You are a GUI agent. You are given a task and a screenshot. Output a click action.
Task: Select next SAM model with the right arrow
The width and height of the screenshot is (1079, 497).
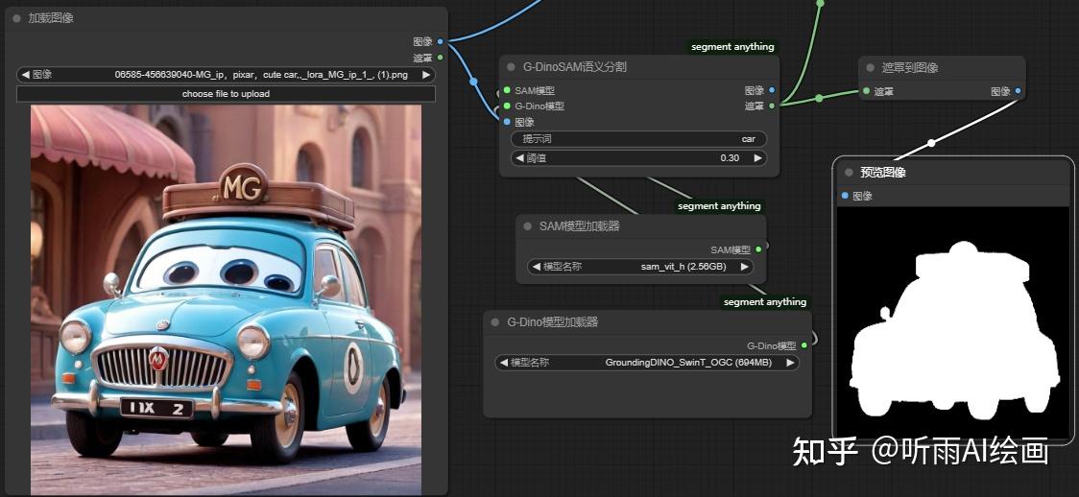[744, 267]
